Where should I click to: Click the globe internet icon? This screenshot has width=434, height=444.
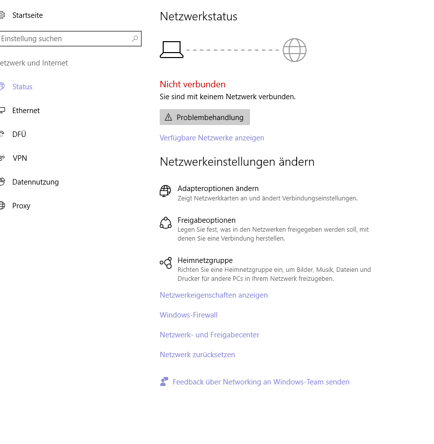(x=295, y=50)
